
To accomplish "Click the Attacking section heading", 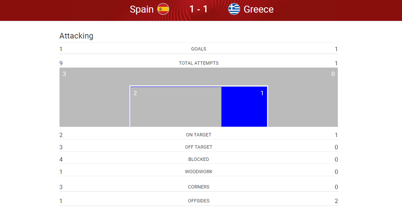I will click(x=76, y=36).
